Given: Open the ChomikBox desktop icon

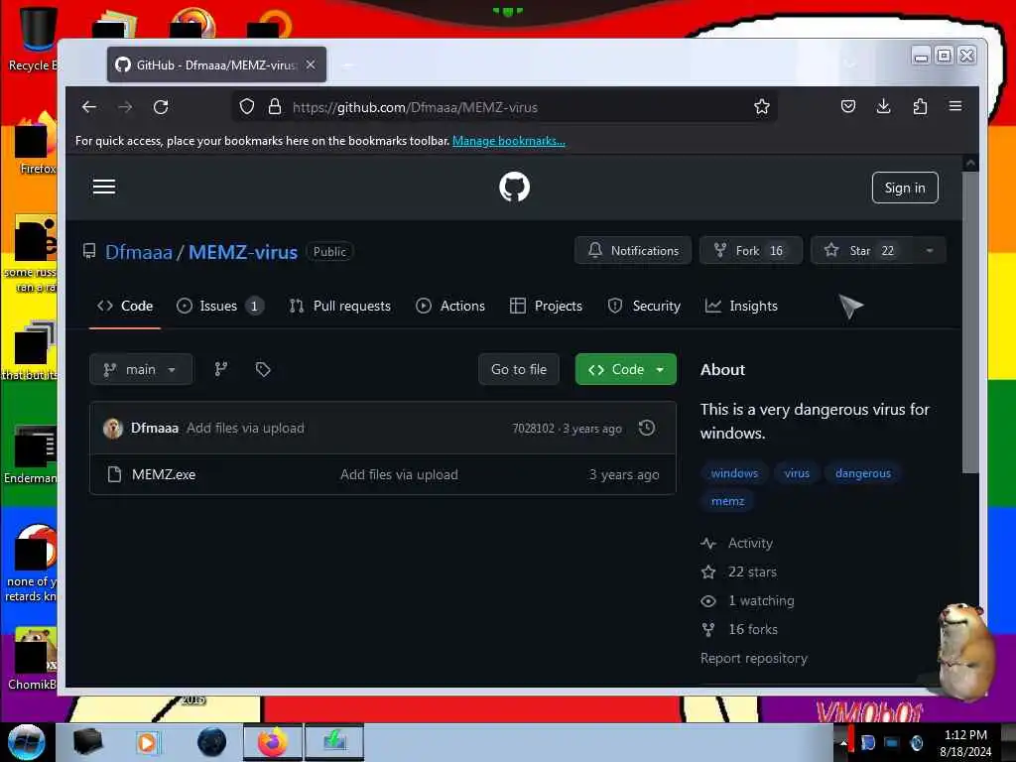Looking at the screenshot, I should [33, 659].
